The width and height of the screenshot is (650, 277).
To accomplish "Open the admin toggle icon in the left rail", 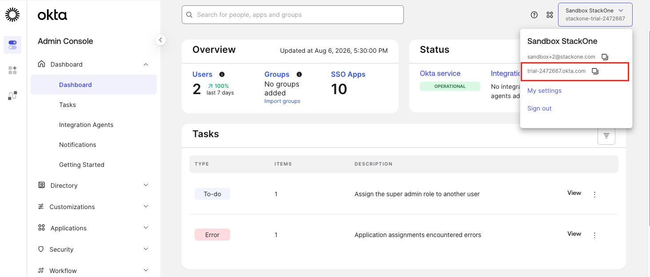I will [x=12, y=45].
